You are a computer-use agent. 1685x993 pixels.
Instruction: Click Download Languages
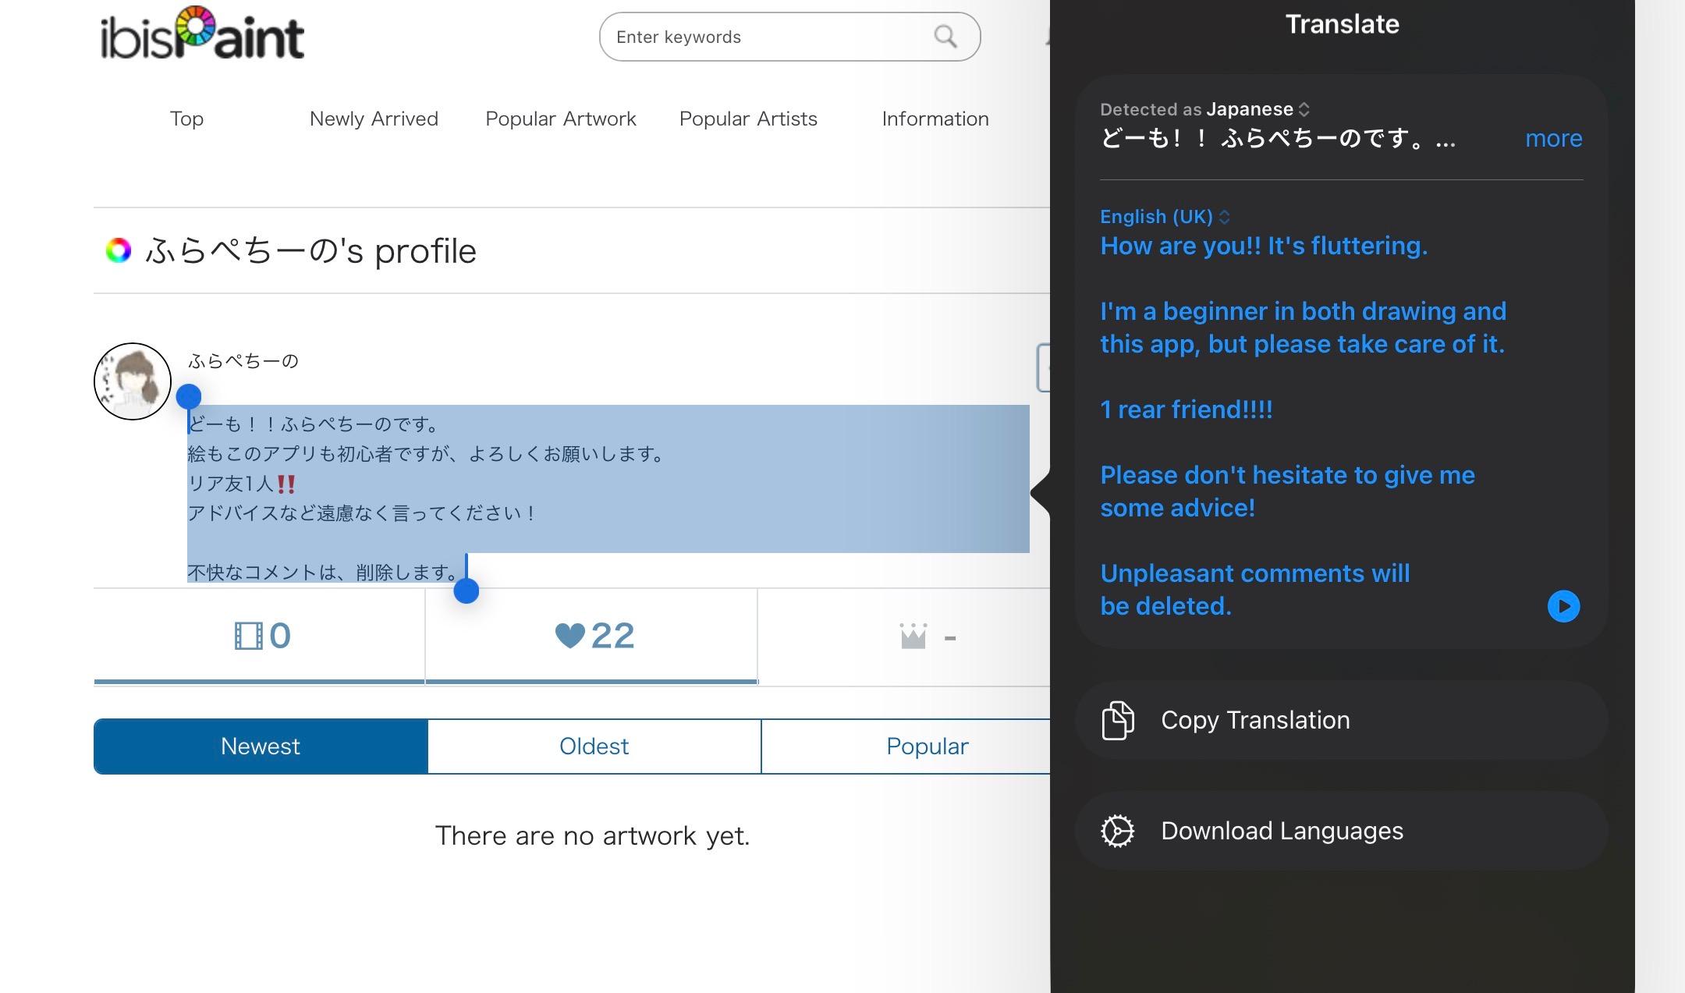[x=1342, y=831]
